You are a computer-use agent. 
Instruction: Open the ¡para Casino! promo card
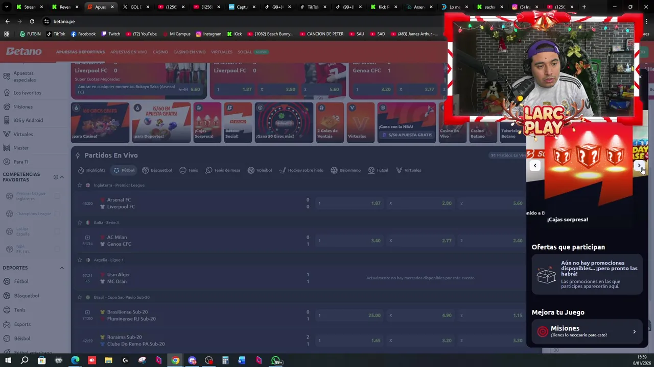pyautogui.click(x=100, y=123)
